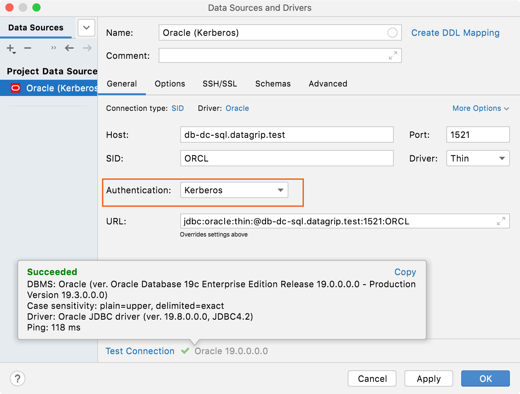Show hidden toolbar actions with the double-chevron icon
520x394 pixels.
(53, 48)
